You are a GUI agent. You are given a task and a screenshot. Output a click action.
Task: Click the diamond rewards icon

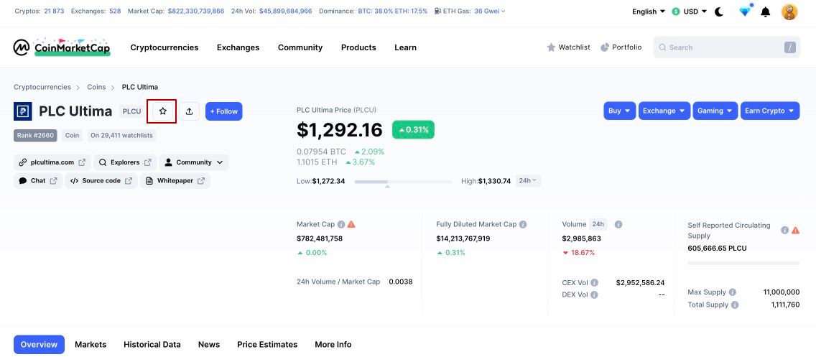[x=745, y=11]
